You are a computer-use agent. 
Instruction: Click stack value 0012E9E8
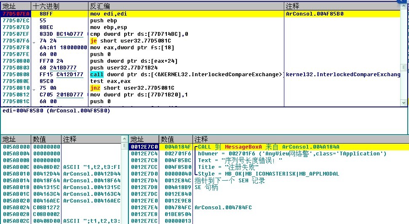pyautogui.click(x=178, y=201)
